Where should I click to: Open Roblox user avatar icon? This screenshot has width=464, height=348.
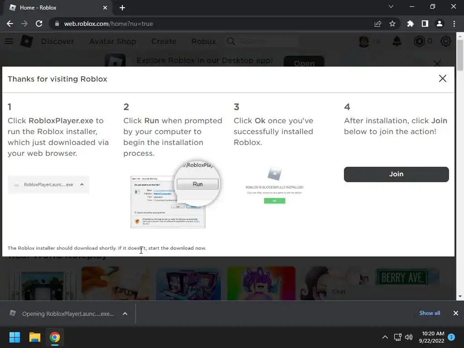364,41
